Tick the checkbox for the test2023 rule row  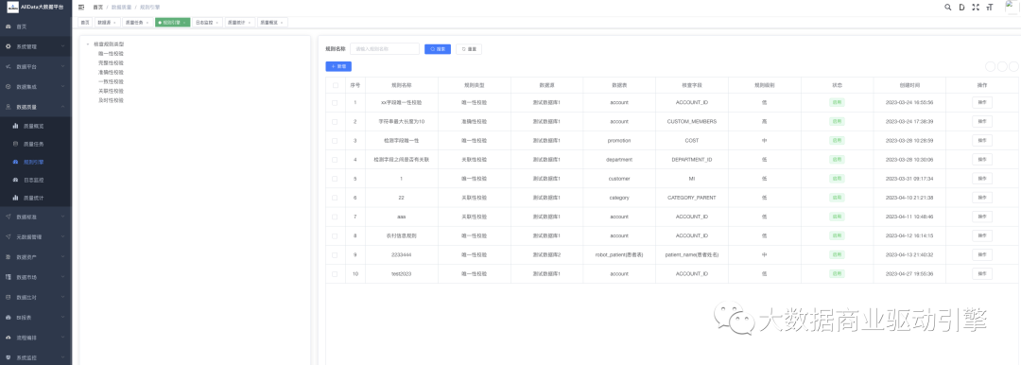coord(336,274)
